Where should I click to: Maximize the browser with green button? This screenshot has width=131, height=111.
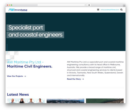(12, 5)
